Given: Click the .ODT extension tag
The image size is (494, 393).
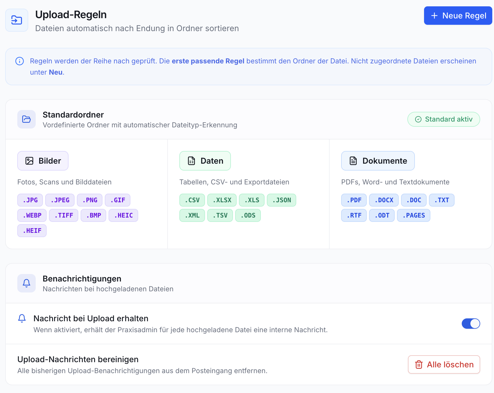Looking at the screenshot, I should click(382, 215).
